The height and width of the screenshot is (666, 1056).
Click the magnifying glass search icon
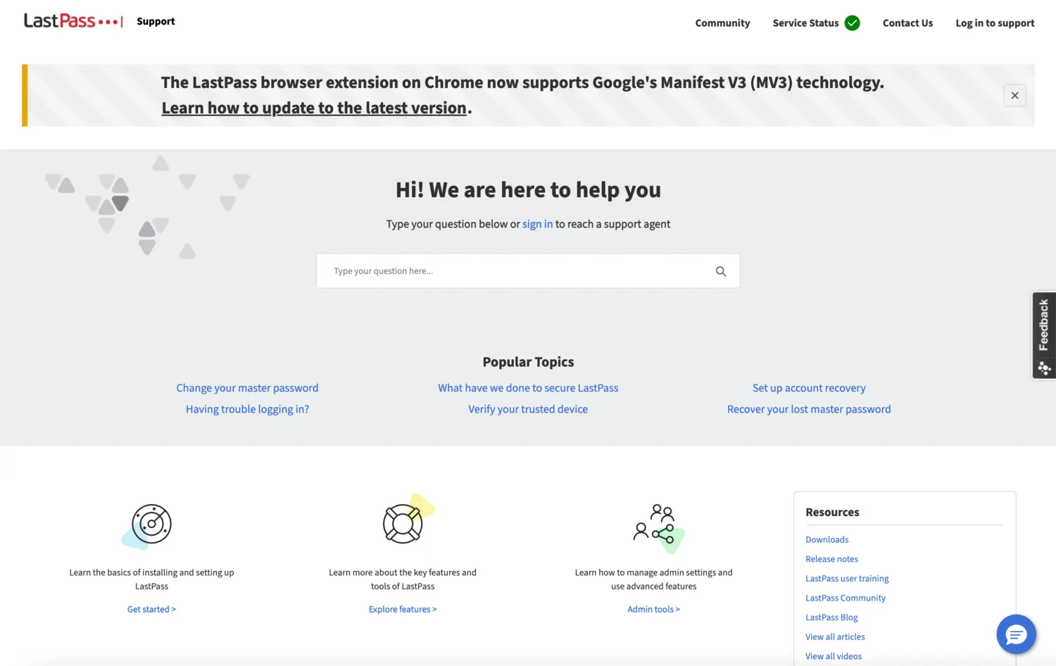click(721, 271)
